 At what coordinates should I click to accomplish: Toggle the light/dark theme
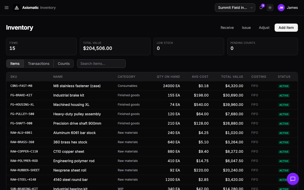(x=270, y=8)
